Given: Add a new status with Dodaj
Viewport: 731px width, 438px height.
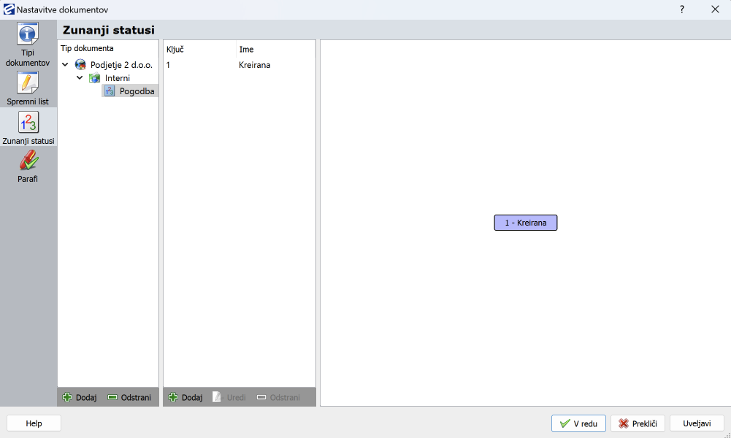Looking at the screenshot, I should click(x=185, y=398).
